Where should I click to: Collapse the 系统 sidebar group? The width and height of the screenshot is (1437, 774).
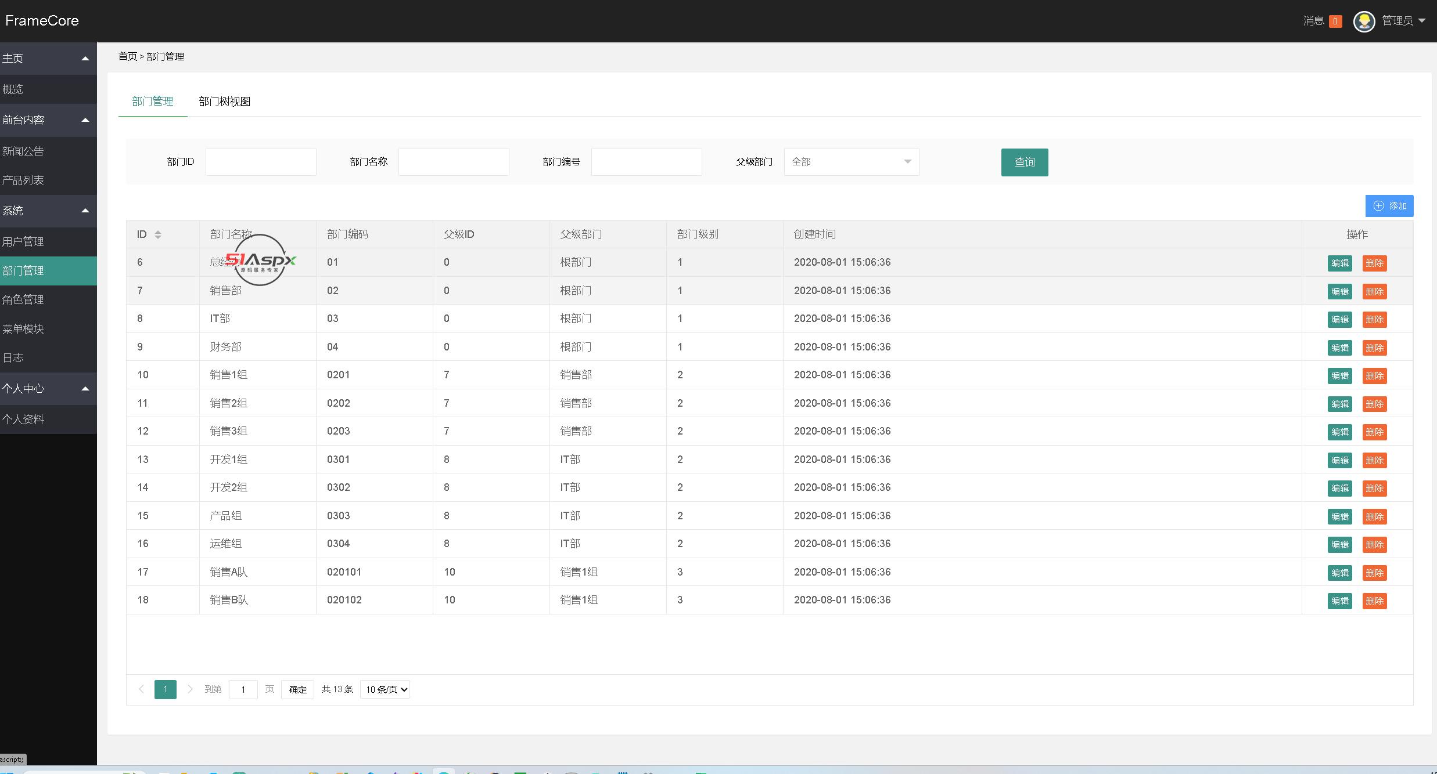click(x=85, y=211)
